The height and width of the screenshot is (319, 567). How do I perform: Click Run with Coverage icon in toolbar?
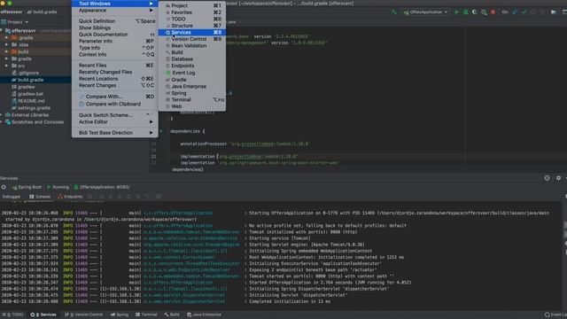tap(475, 12)
